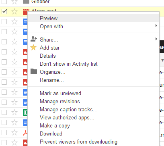164x146 pixels.
Task: Toggle star in the row directly below Alarm.mp4
Action: coord(14,22)
